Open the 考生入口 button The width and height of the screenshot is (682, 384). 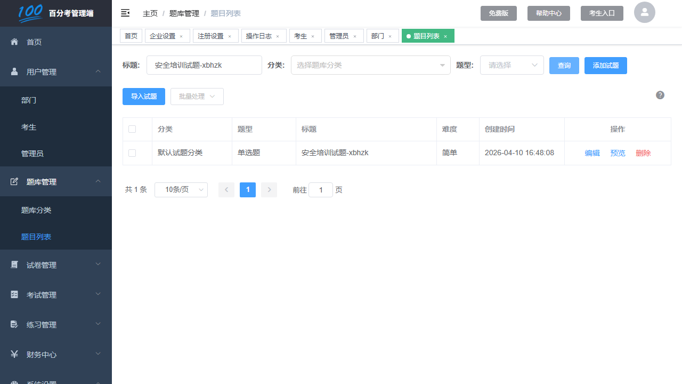pyautogui.click(x=602, y=13)
